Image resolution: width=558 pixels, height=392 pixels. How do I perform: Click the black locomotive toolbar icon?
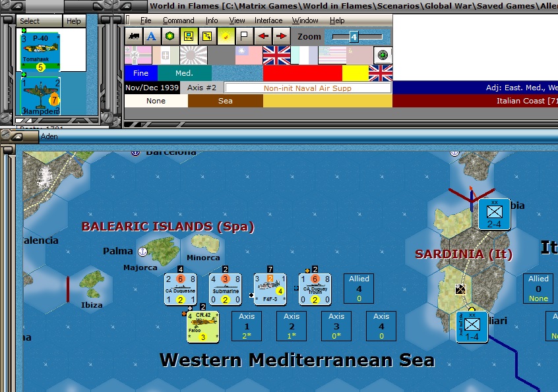[134, 36]
